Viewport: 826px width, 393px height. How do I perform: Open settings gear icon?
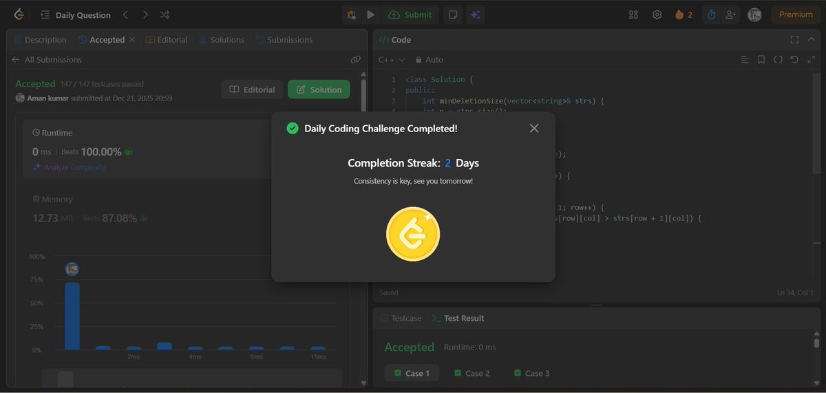coord(657,14)
